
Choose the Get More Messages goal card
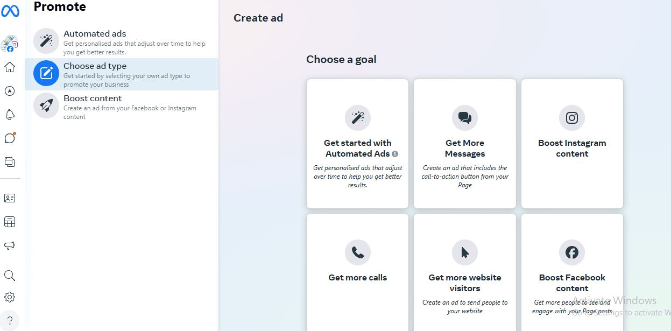[464, 144]
